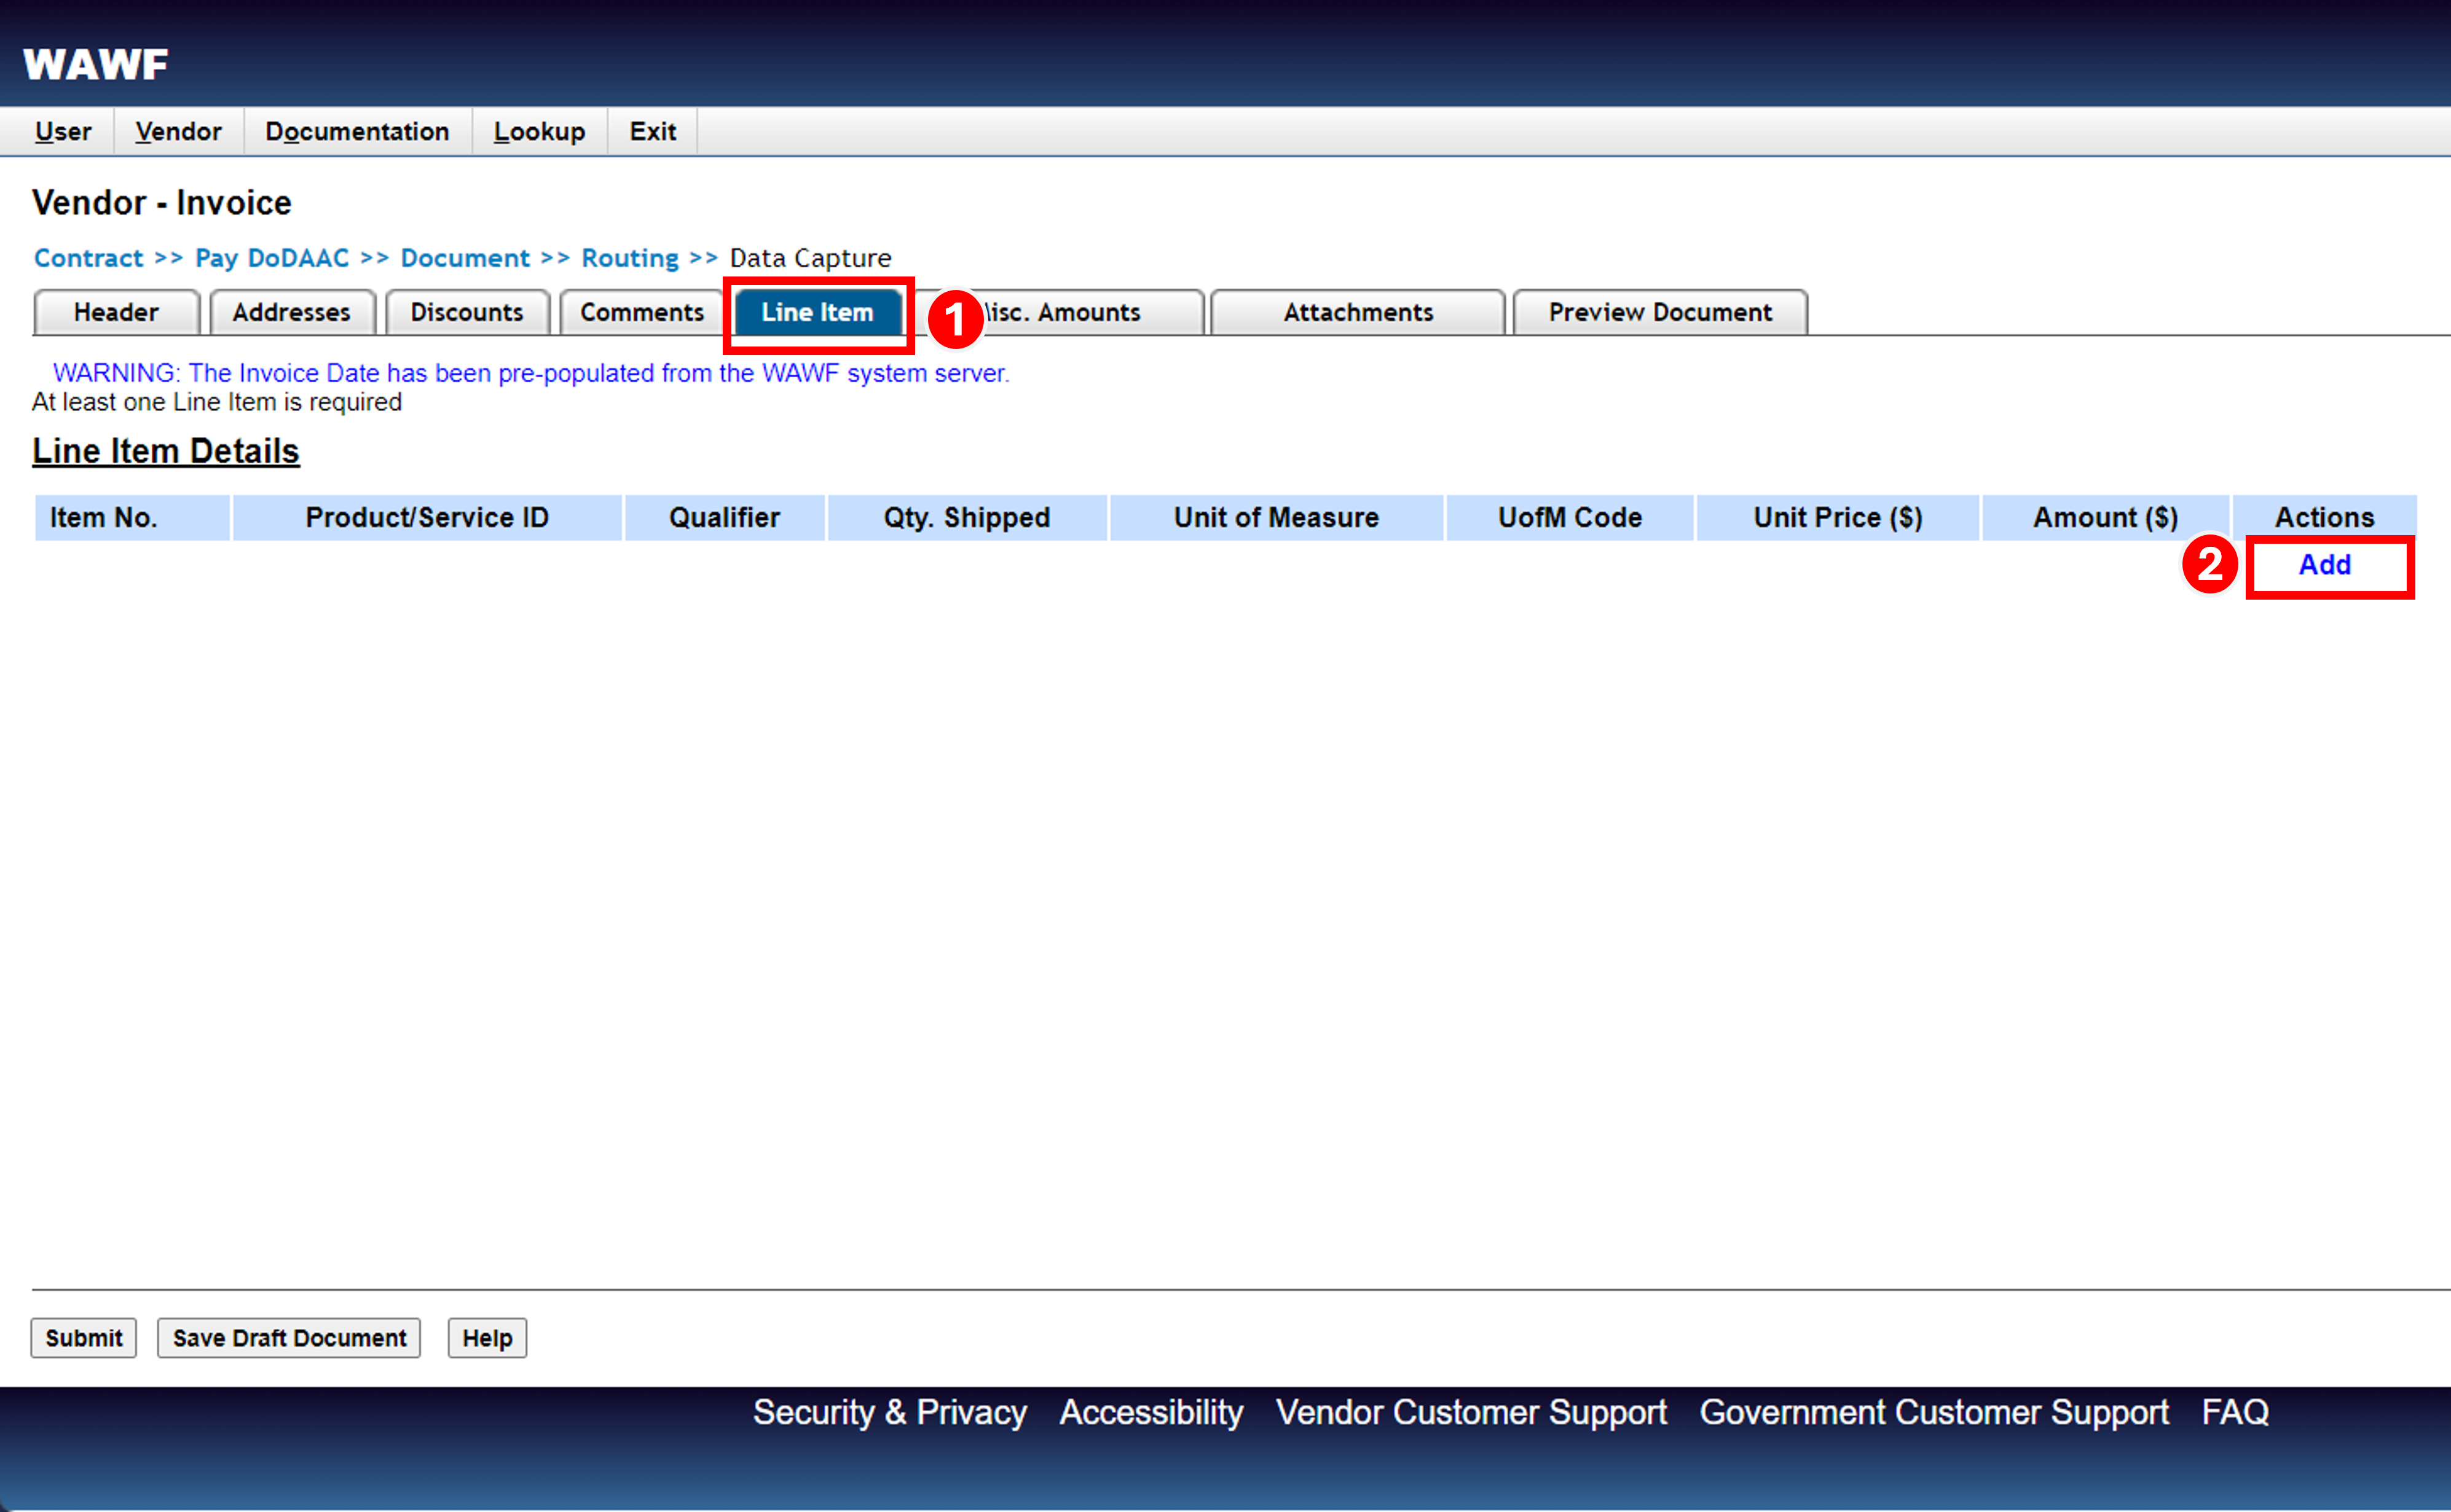Open the Documentation menu
This screenshot has width=2451, height=1512.
357,131
